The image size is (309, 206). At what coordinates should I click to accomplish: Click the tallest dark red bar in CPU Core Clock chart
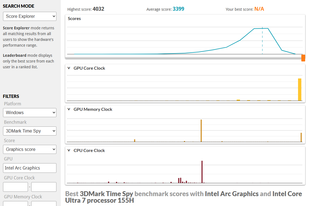(202, 172)
